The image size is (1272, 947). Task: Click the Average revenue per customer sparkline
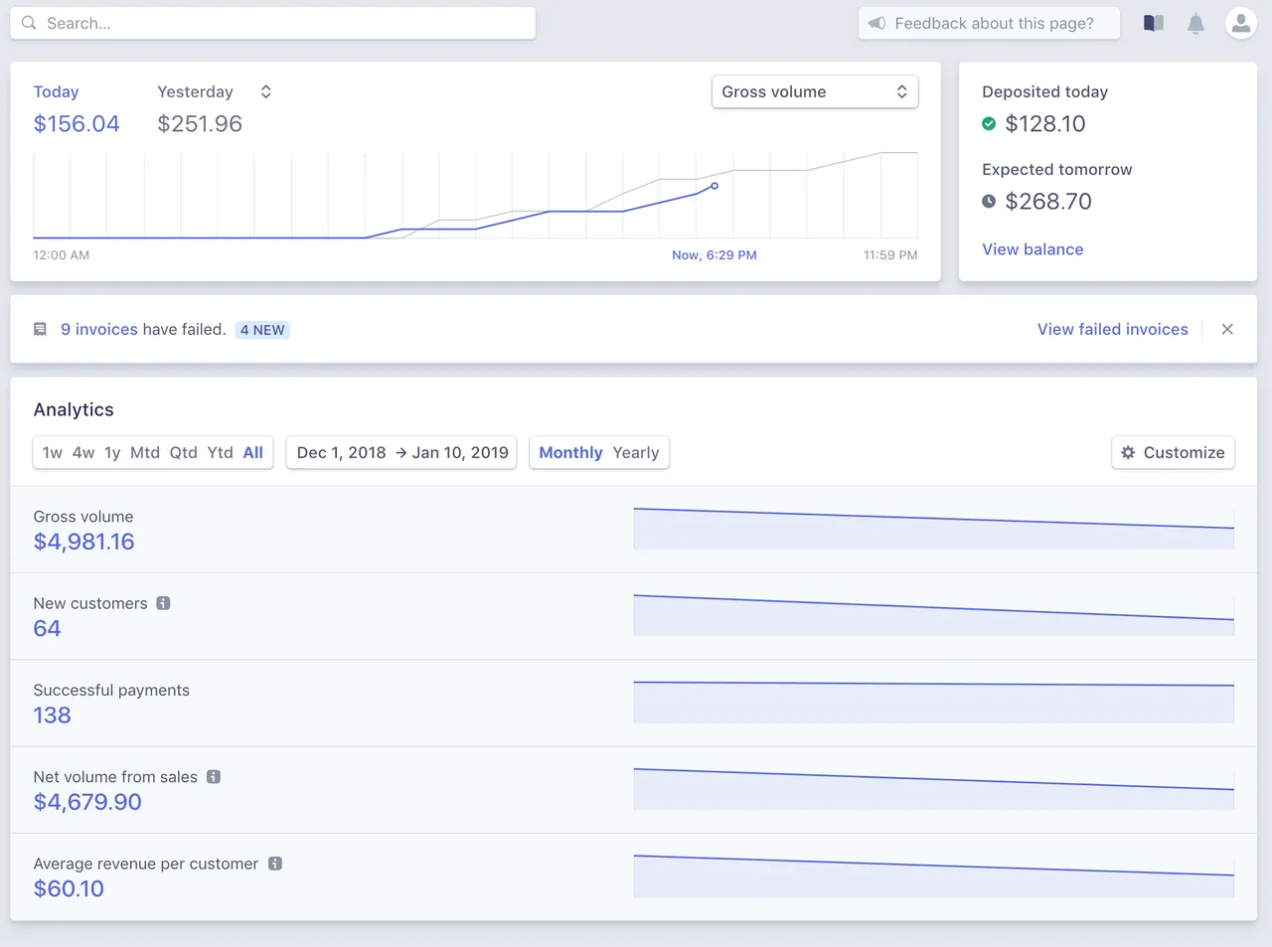(934, 875)
